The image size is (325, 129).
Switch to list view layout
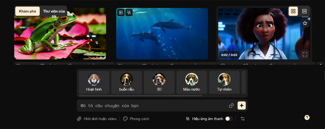tap(304, 11)
